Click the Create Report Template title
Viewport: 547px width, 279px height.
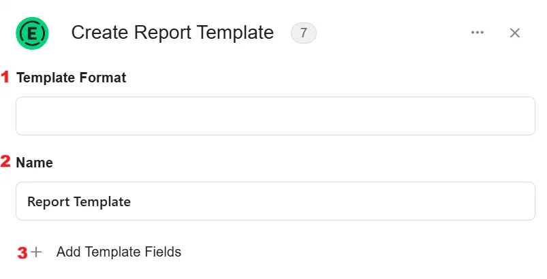pyautogui.click(x=172, y=33)
